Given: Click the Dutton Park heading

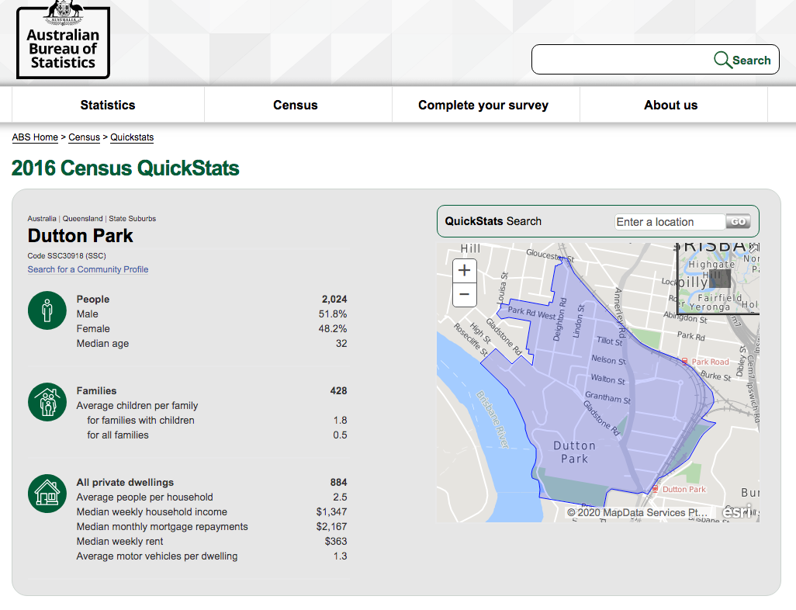Looking at the screenshot, I should [80, 236].
